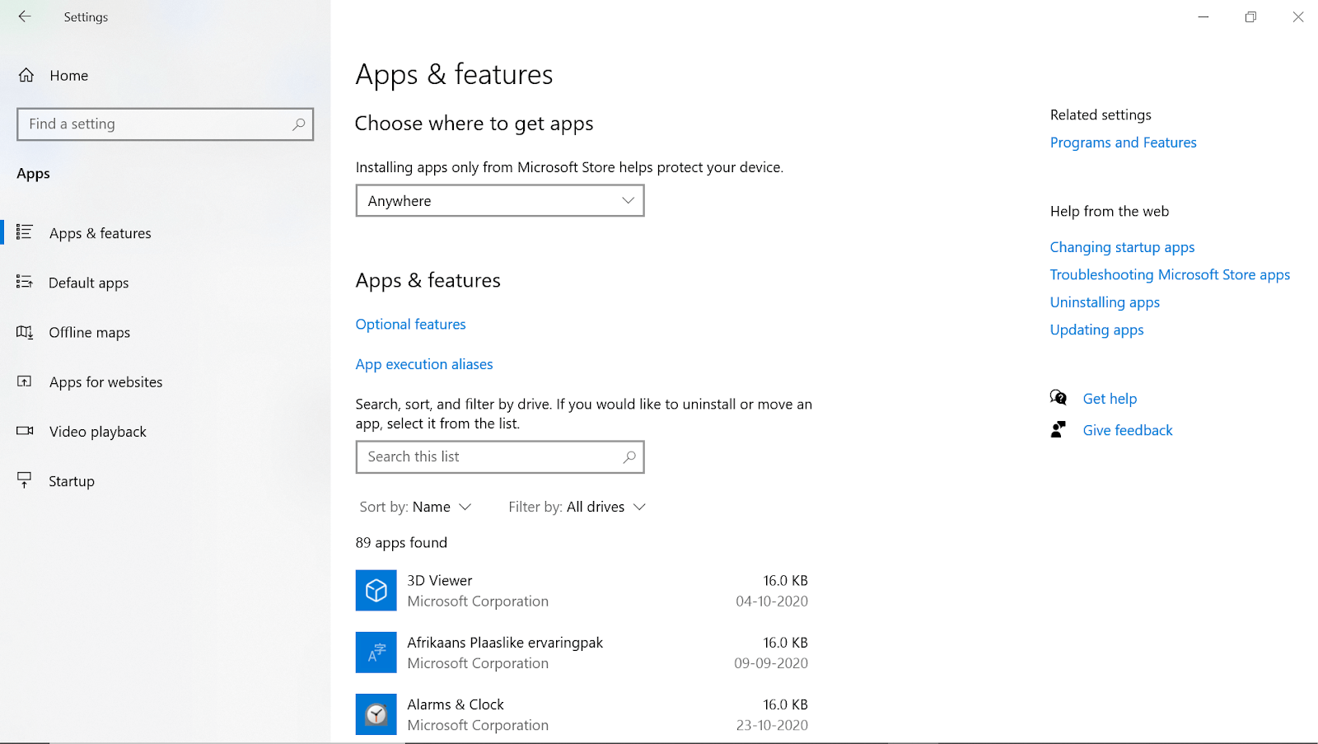Select the Startup sidebar icon

25,480
